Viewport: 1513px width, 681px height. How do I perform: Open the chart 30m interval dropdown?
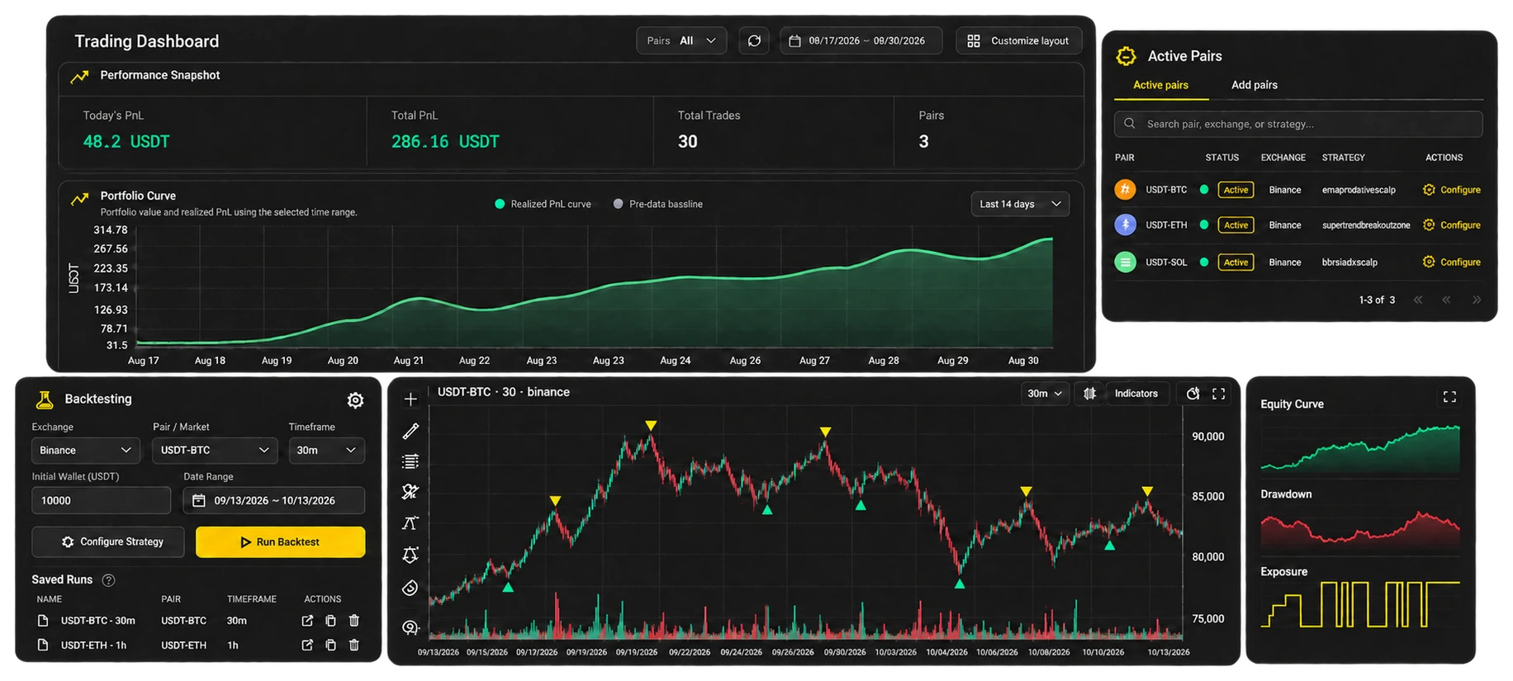tap(1045, 394)
